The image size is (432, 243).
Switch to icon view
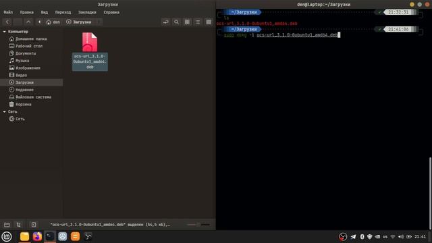(x=187, y=22)
